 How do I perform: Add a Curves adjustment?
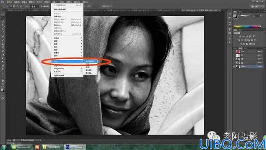pyautogui.click(x=247, y=36)
